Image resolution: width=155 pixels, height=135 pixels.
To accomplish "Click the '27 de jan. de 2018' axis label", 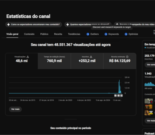I will 46,100.
